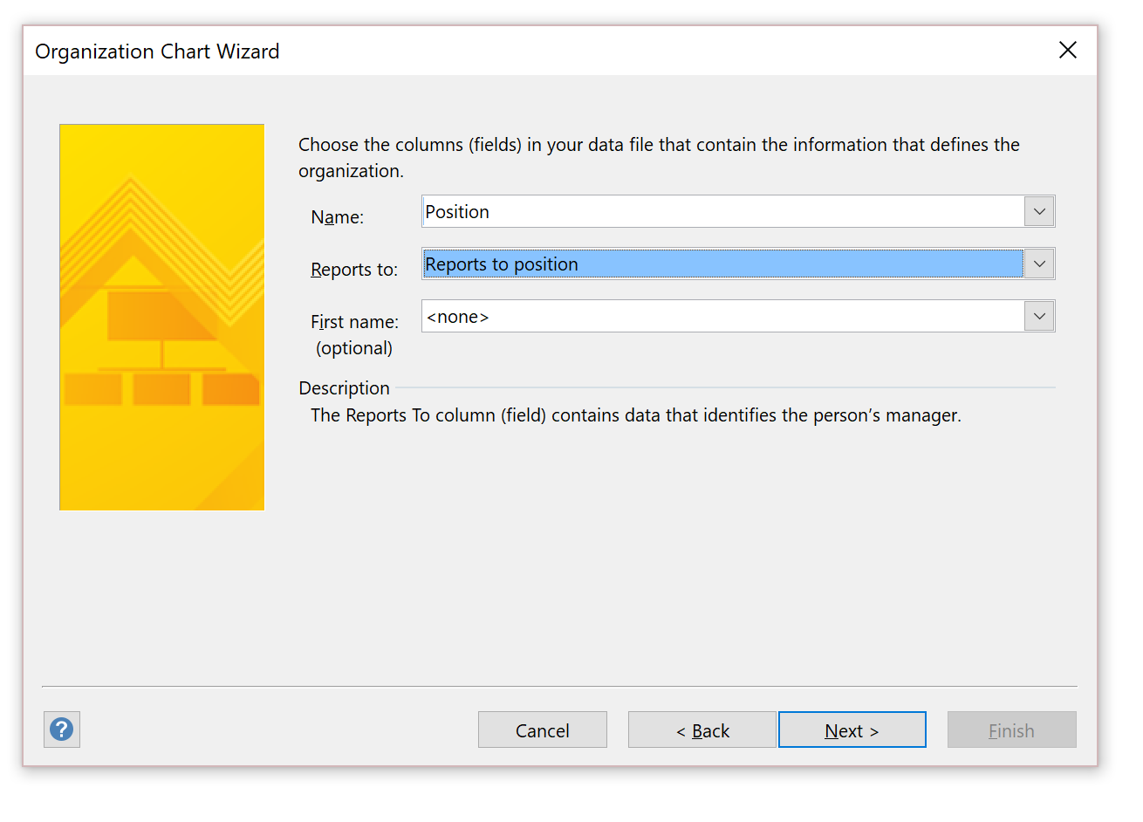Click the yellow org chart wizard illustration
The height and width of the screenshot is (822, 1143).
point(162,318)
